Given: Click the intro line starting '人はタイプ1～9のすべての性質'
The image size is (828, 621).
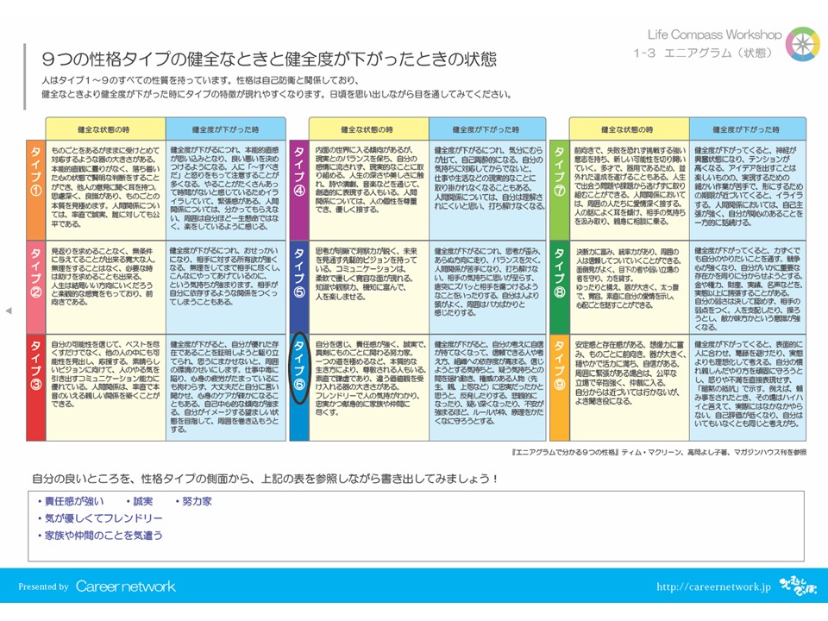Looking at the screenshot, I should [200, 80].
